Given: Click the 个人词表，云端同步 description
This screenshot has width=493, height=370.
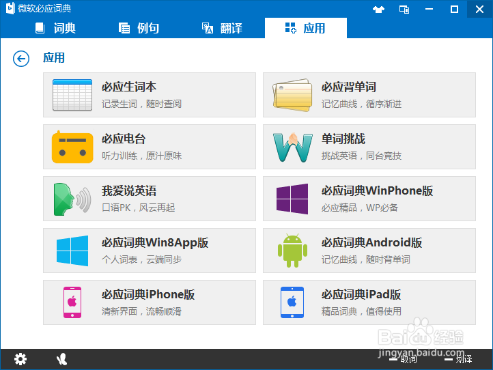Looking at the screenshot, I should 141,259.
